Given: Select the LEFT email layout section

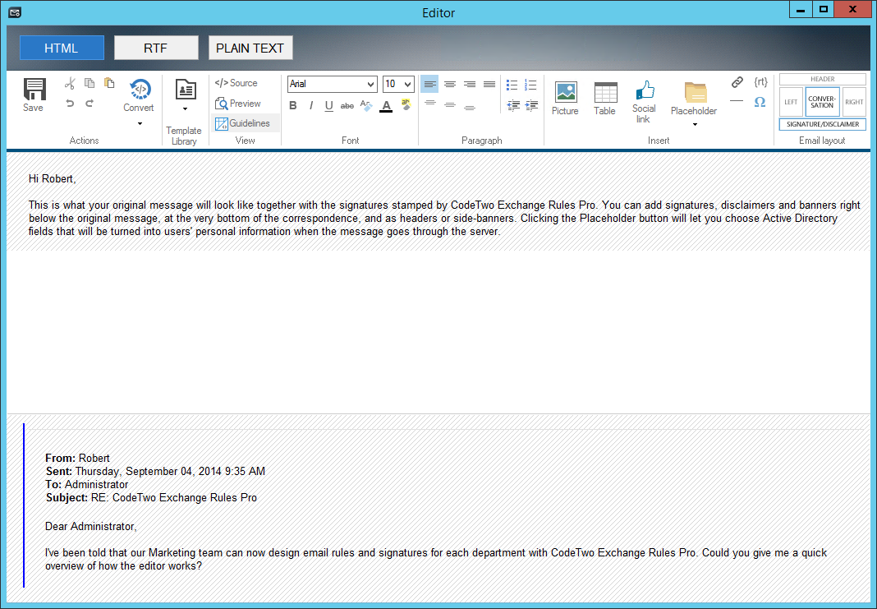Looking at the screenshot, I should tap(791, 102).
